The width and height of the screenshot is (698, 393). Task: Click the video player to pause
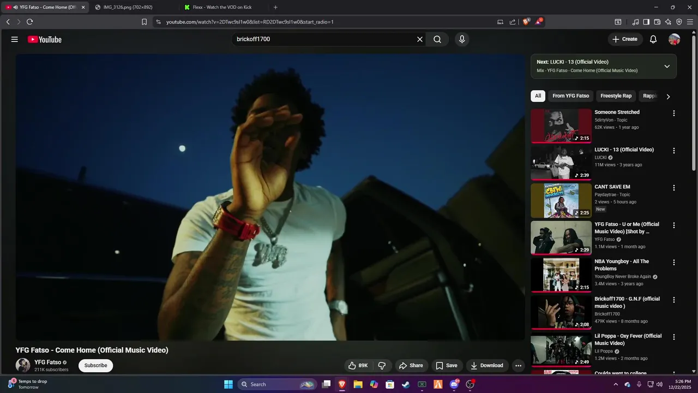[x=270, y=197]
